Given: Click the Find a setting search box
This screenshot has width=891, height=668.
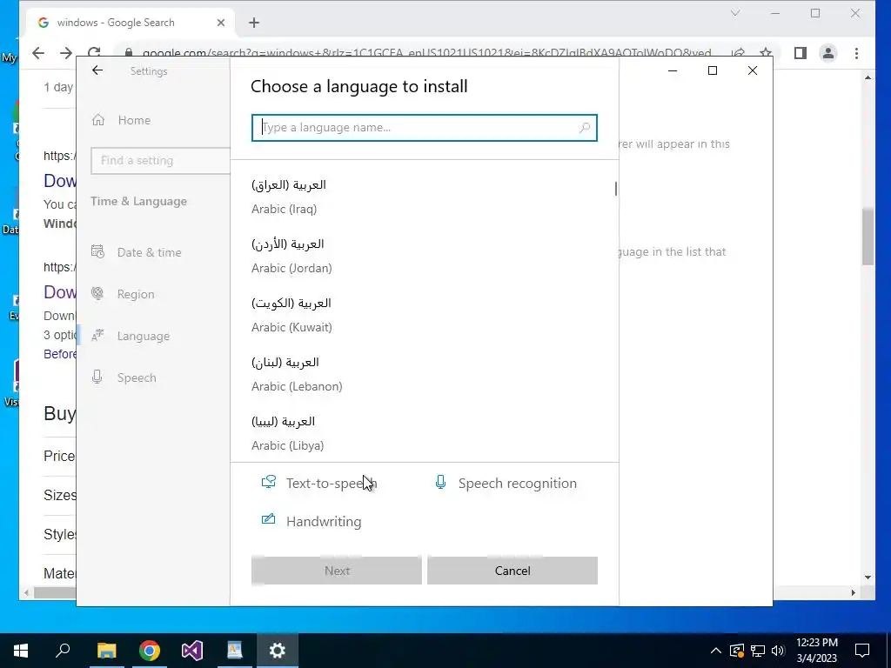Looking at the screenshot, I should coord(160,161).
